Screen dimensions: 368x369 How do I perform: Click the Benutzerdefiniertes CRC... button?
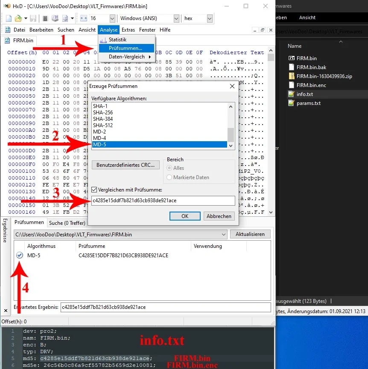126,165
